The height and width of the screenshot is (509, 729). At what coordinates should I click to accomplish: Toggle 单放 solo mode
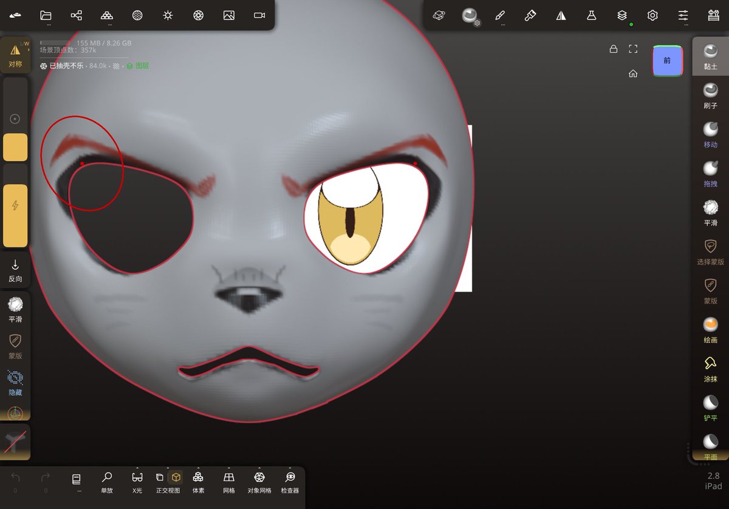(x=107, y=482)
